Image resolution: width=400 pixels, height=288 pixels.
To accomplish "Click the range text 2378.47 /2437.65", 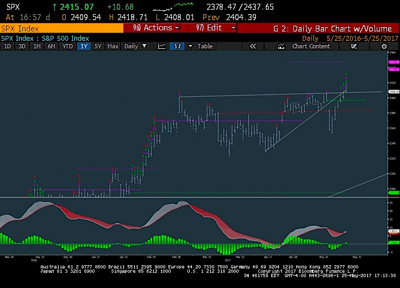I will pos(240,7).
